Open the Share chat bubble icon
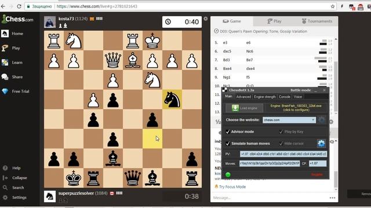This screenshot has width=371, height=208. click(x=5, y=77)
